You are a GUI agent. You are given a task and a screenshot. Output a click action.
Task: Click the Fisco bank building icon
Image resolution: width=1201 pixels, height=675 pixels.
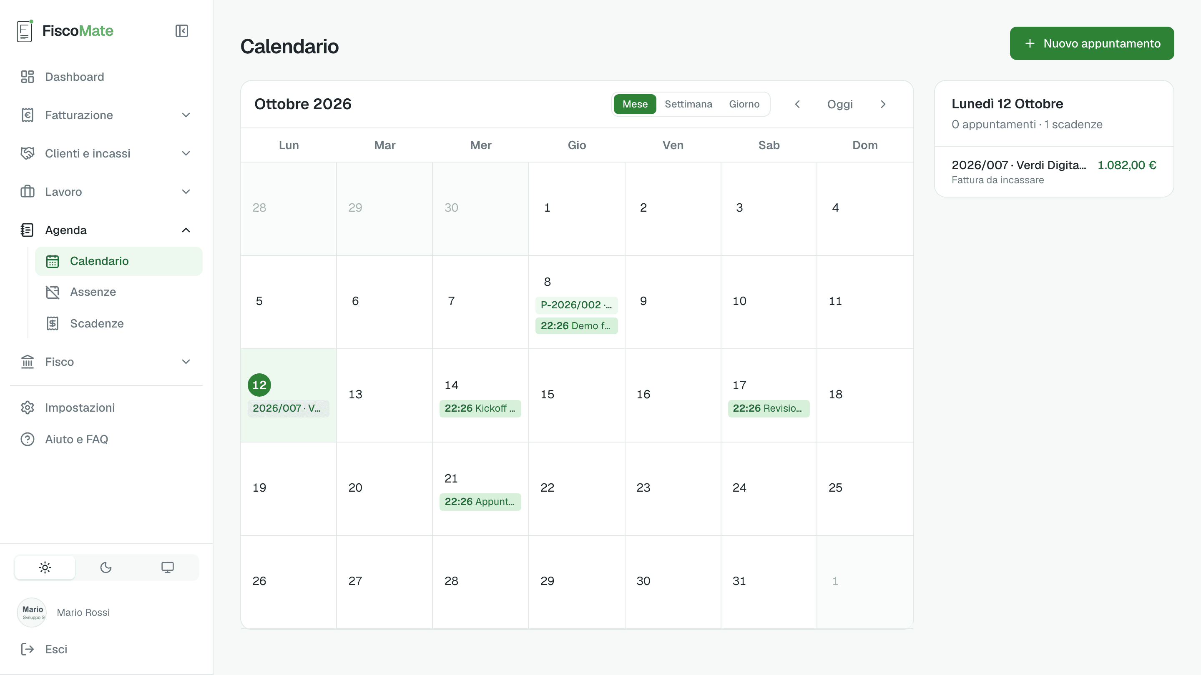[28, 362]
